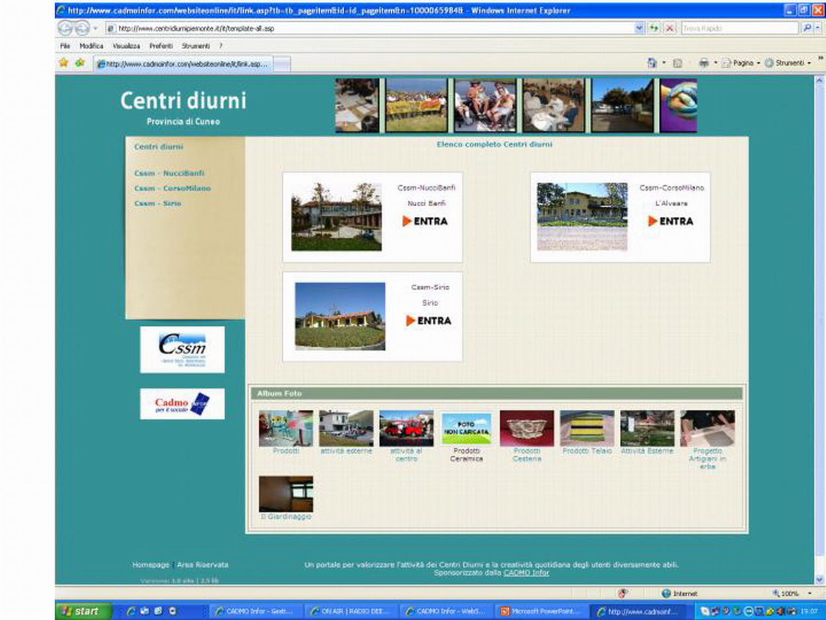Click the search magnifier icon

click(x=807, y=28)
